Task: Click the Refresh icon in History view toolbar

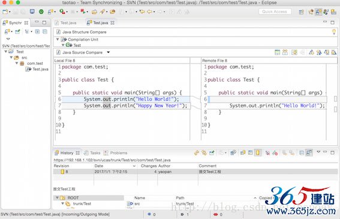Action: click(197, 153)
